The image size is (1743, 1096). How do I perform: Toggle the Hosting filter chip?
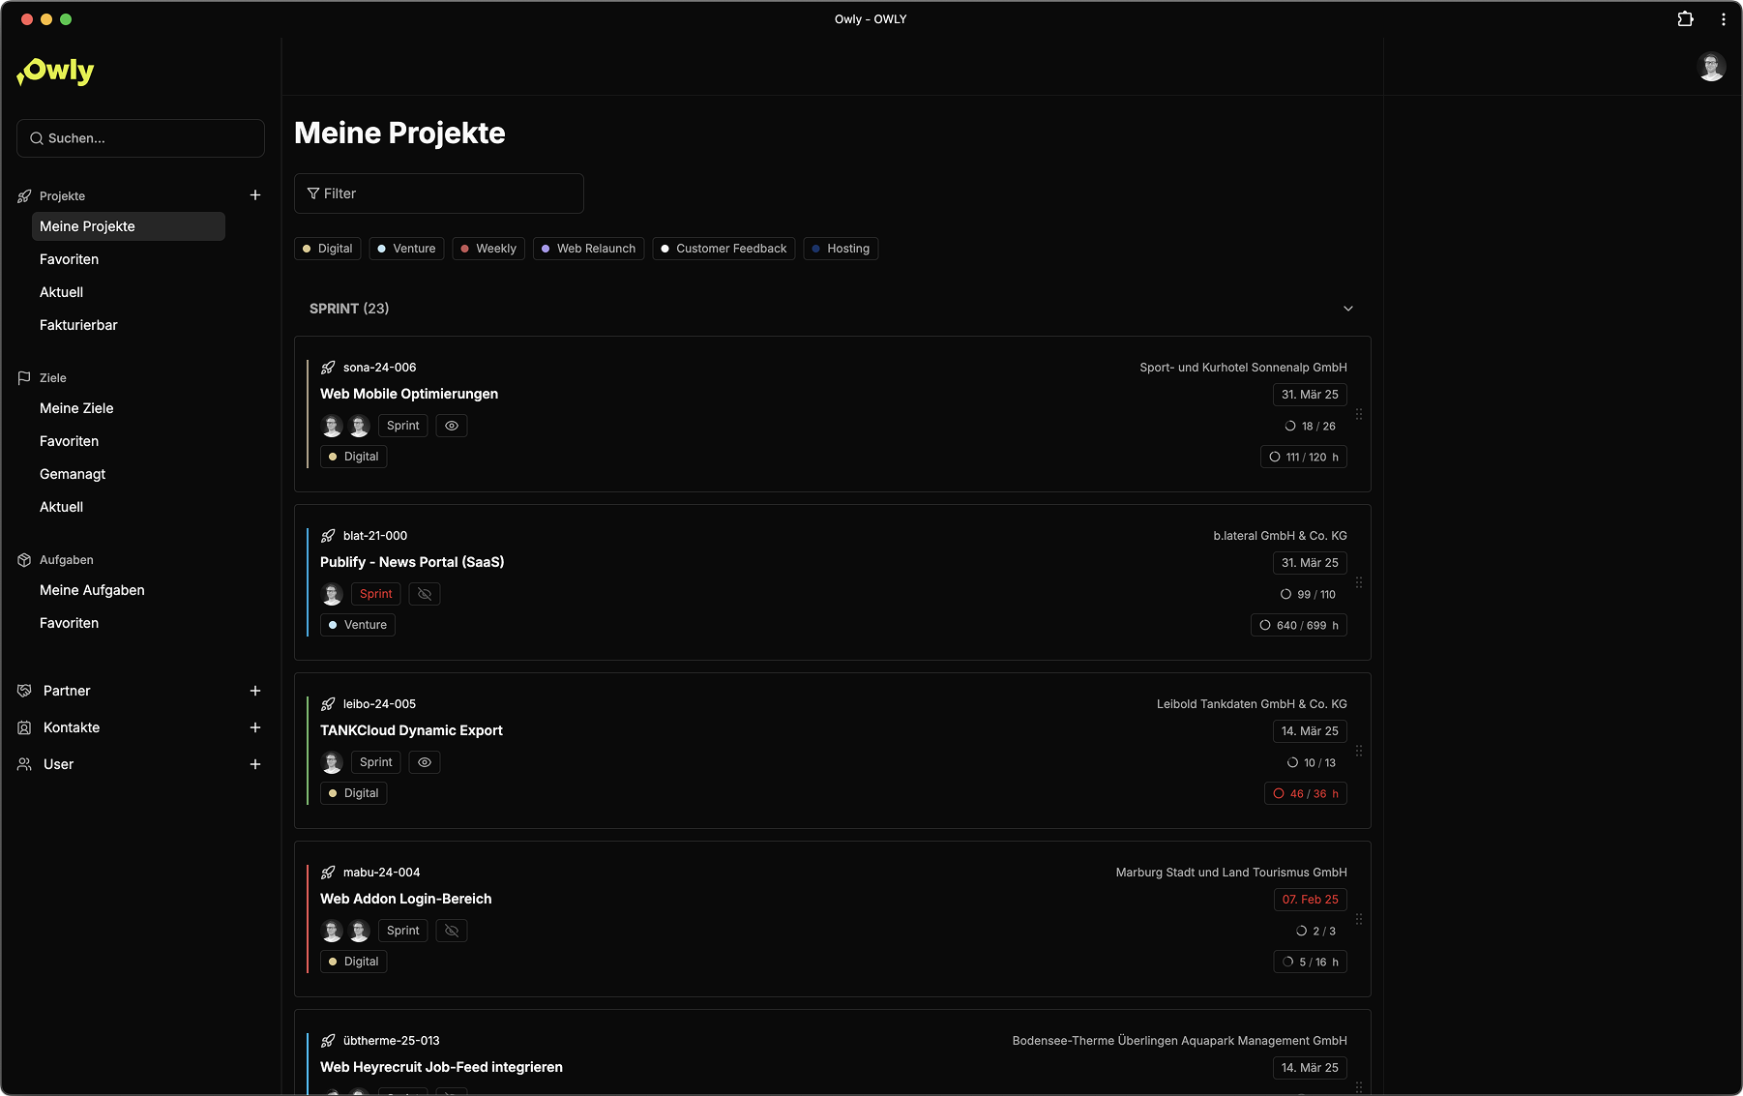tap(841, 249)
